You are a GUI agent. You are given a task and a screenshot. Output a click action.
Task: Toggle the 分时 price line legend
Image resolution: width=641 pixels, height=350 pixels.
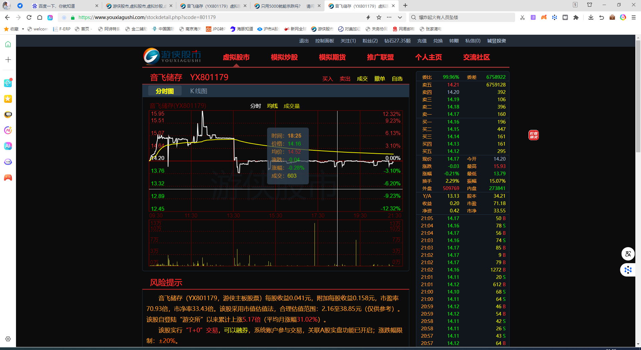[x=255, y=106]
